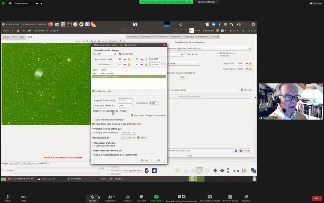This screenshot has width=324, height=203.
Task: Open the Console tab
Action: 215,37
